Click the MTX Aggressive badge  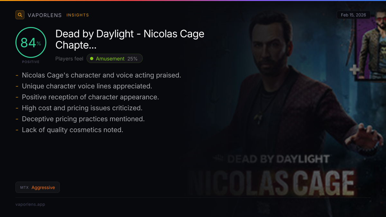click(38, 187)
